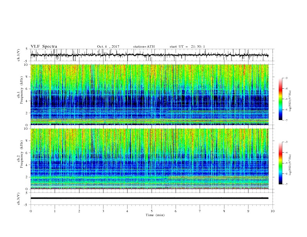Click the ch.1 color bar "log(PSD)(V²/Hz)" label
This screenshot has height=237, width=307.
[290, 101]
